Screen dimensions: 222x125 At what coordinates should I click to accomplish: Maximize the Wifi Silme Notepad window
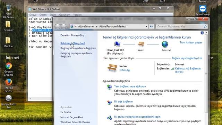(x=160, y=8)
